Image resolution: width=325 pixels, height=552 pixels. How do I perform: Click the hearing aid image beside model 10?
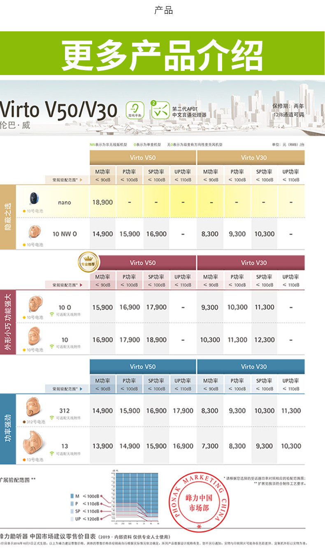(x=35, y=337)
